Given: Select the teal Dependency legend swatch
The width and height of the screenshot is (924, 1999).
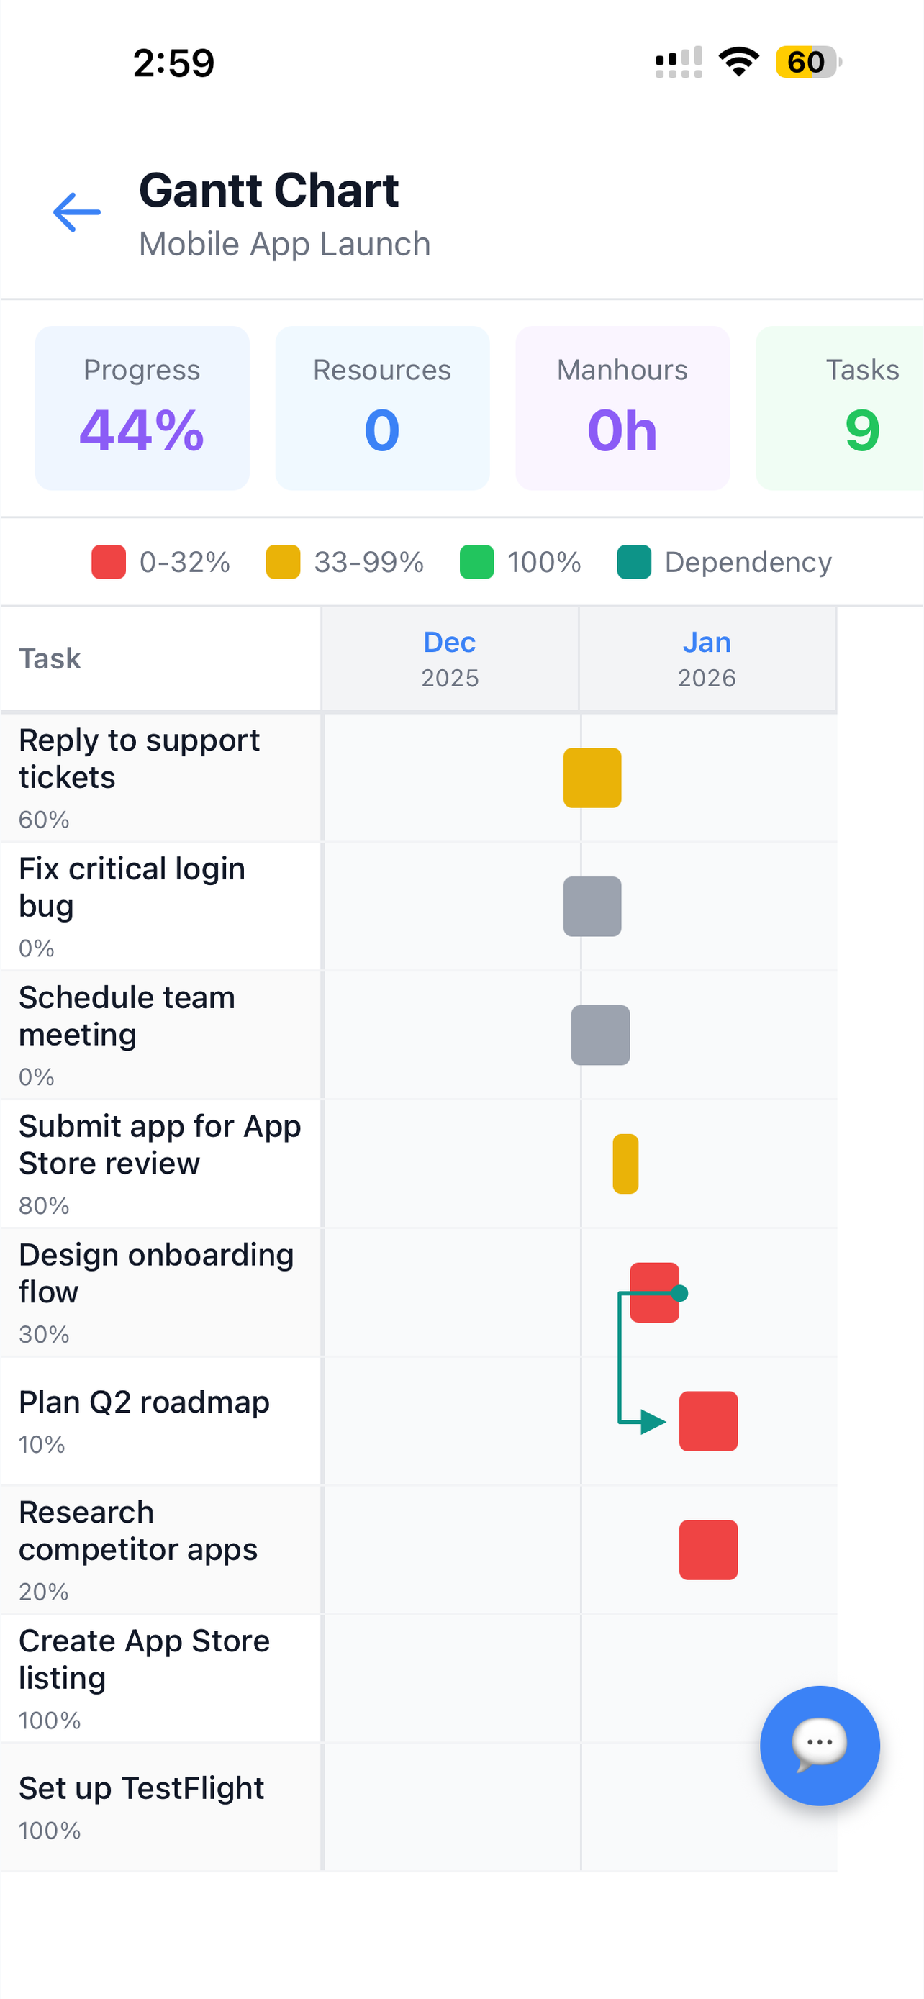Looking at the screenshot, I should [x=634, y=562].
